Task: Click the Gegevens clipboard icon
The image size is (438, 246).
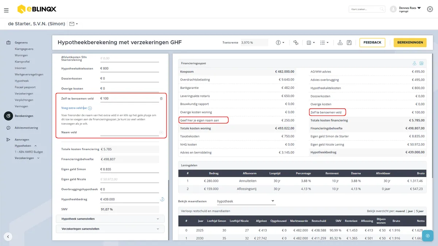Action: [8, 43]
